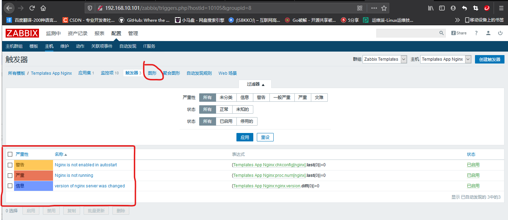The image size is (508, 220).
Task: Open the GitHub bookmark
Action: pos(144,20)
